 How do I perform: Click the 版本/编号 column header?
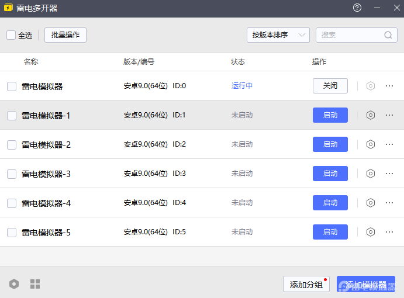[x=139, y=62]
